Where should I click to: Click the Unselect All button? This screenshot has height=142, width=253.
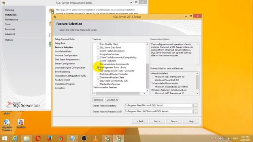click(x=112, y=100)
